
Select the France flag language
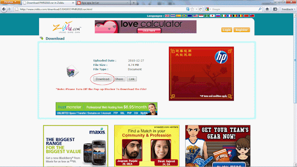[x=229, y=16]
